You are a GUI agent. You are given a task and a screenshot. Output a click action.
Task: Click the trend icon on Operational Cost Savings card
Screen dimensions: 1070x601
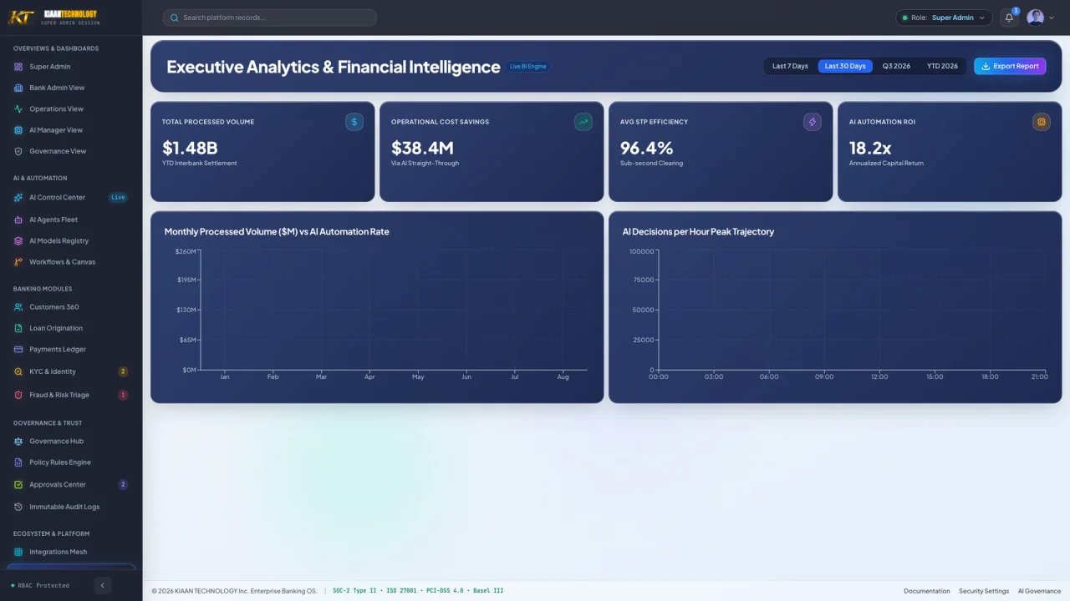[x=583, y=122]
